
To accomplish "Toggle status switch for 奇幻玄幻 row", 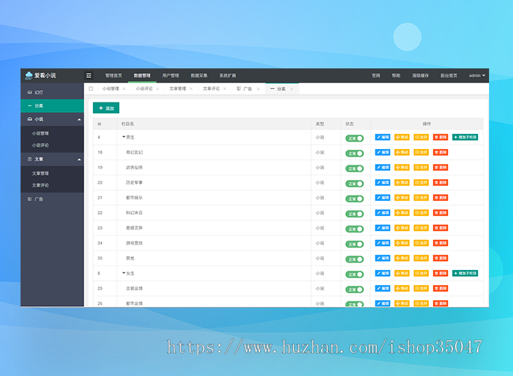I will click(354, 153).
